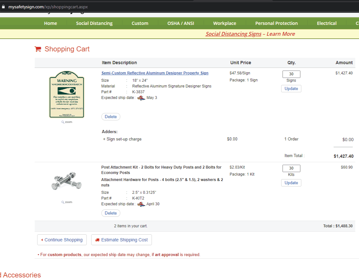Viewport: 359px width, 280px height.
Task: Click the shipping icon next to April 30
Action: 141,204
